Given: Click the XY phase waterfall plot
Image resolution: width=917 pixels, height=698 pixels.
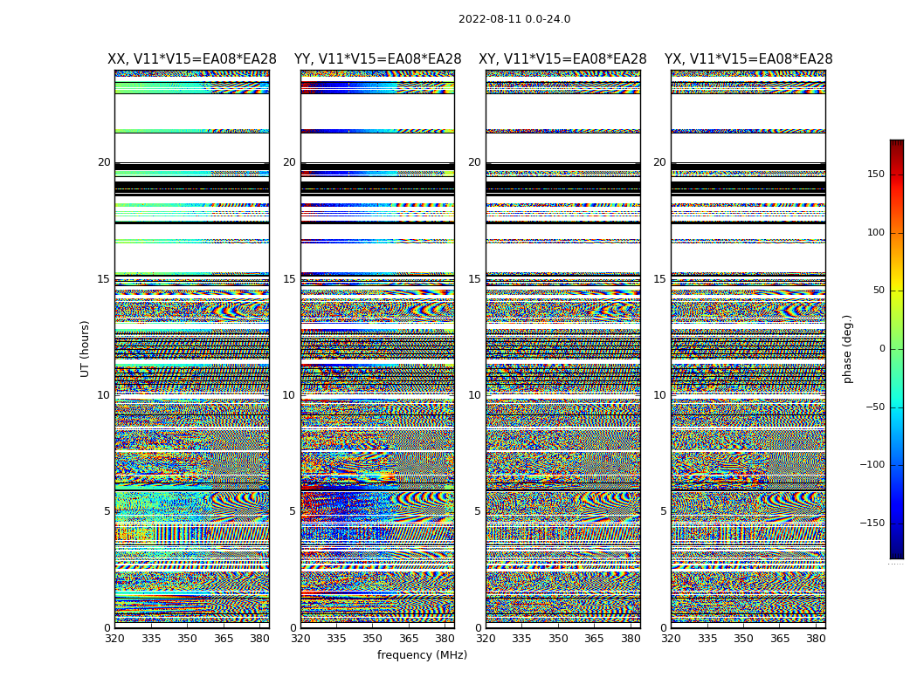Looking at the screenshot, I should pyautogui.click(x=563, y=349).
